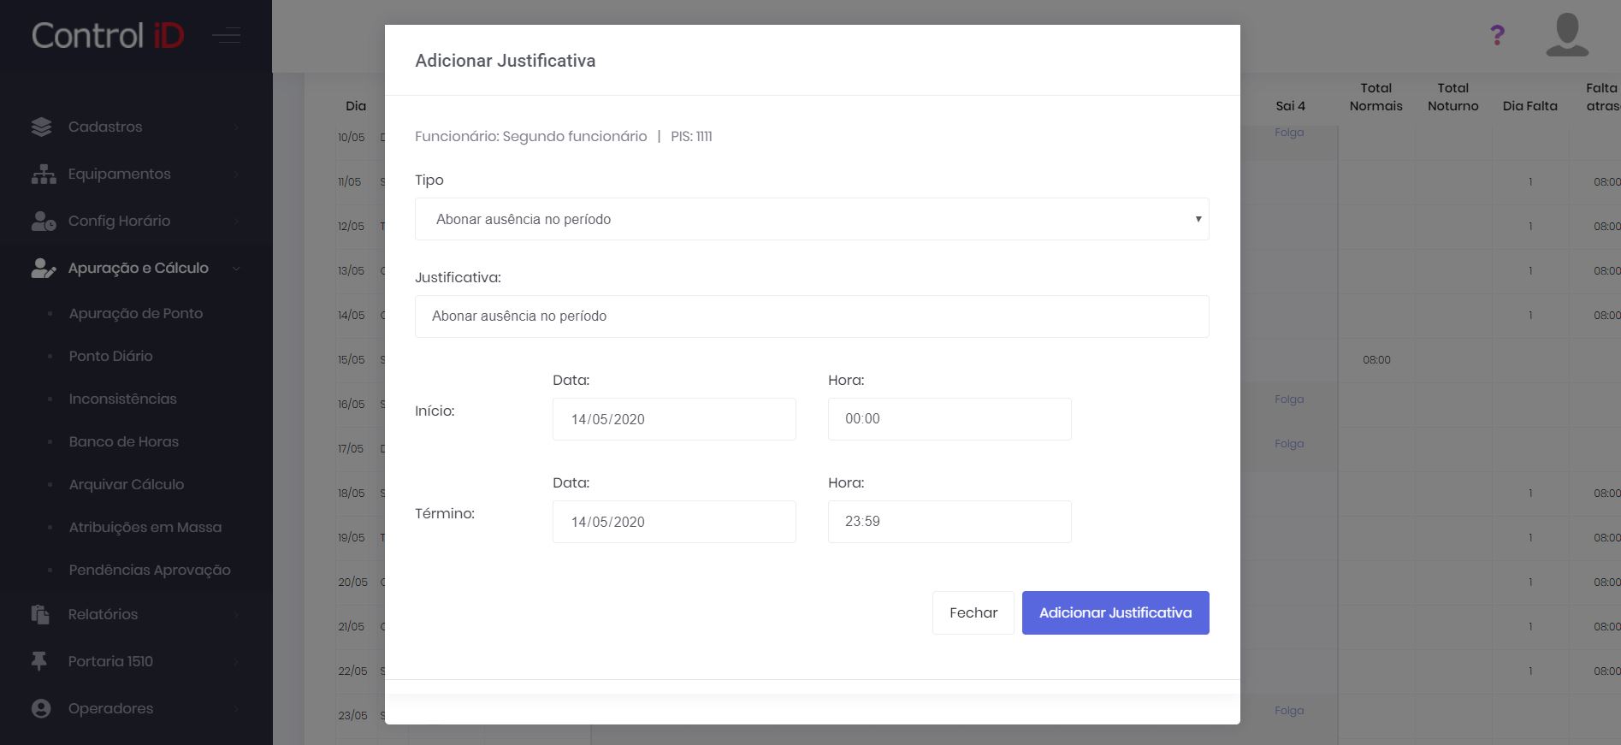Click the Folga link in 16/05 row

[1289, 399]
